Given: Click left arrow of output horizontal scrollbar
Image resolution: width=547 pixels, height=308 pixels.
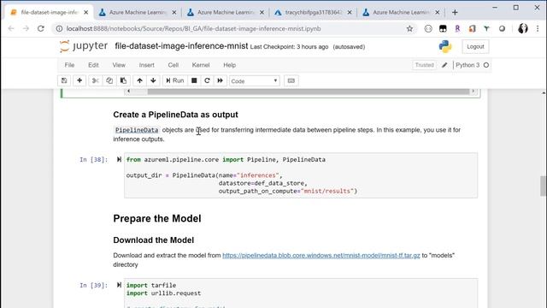Looking at the screenshot, I should 128,92.
